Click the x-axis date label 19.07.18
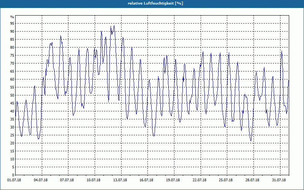The width and height of the screenshot is (304, 190). pyautogui.click(x=173, y=180)
